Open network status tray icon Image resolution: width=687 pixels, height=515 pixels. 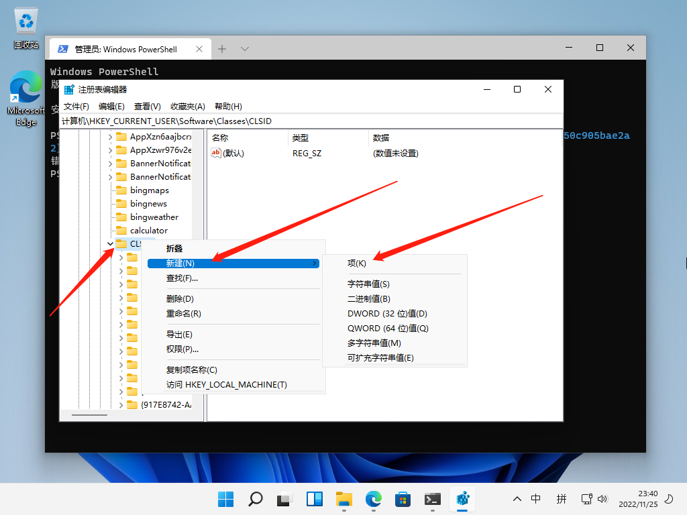(586, 499)
